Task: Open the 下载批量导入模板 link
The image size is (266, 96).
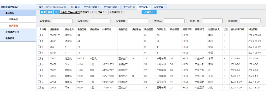Action: coord(70,12)
